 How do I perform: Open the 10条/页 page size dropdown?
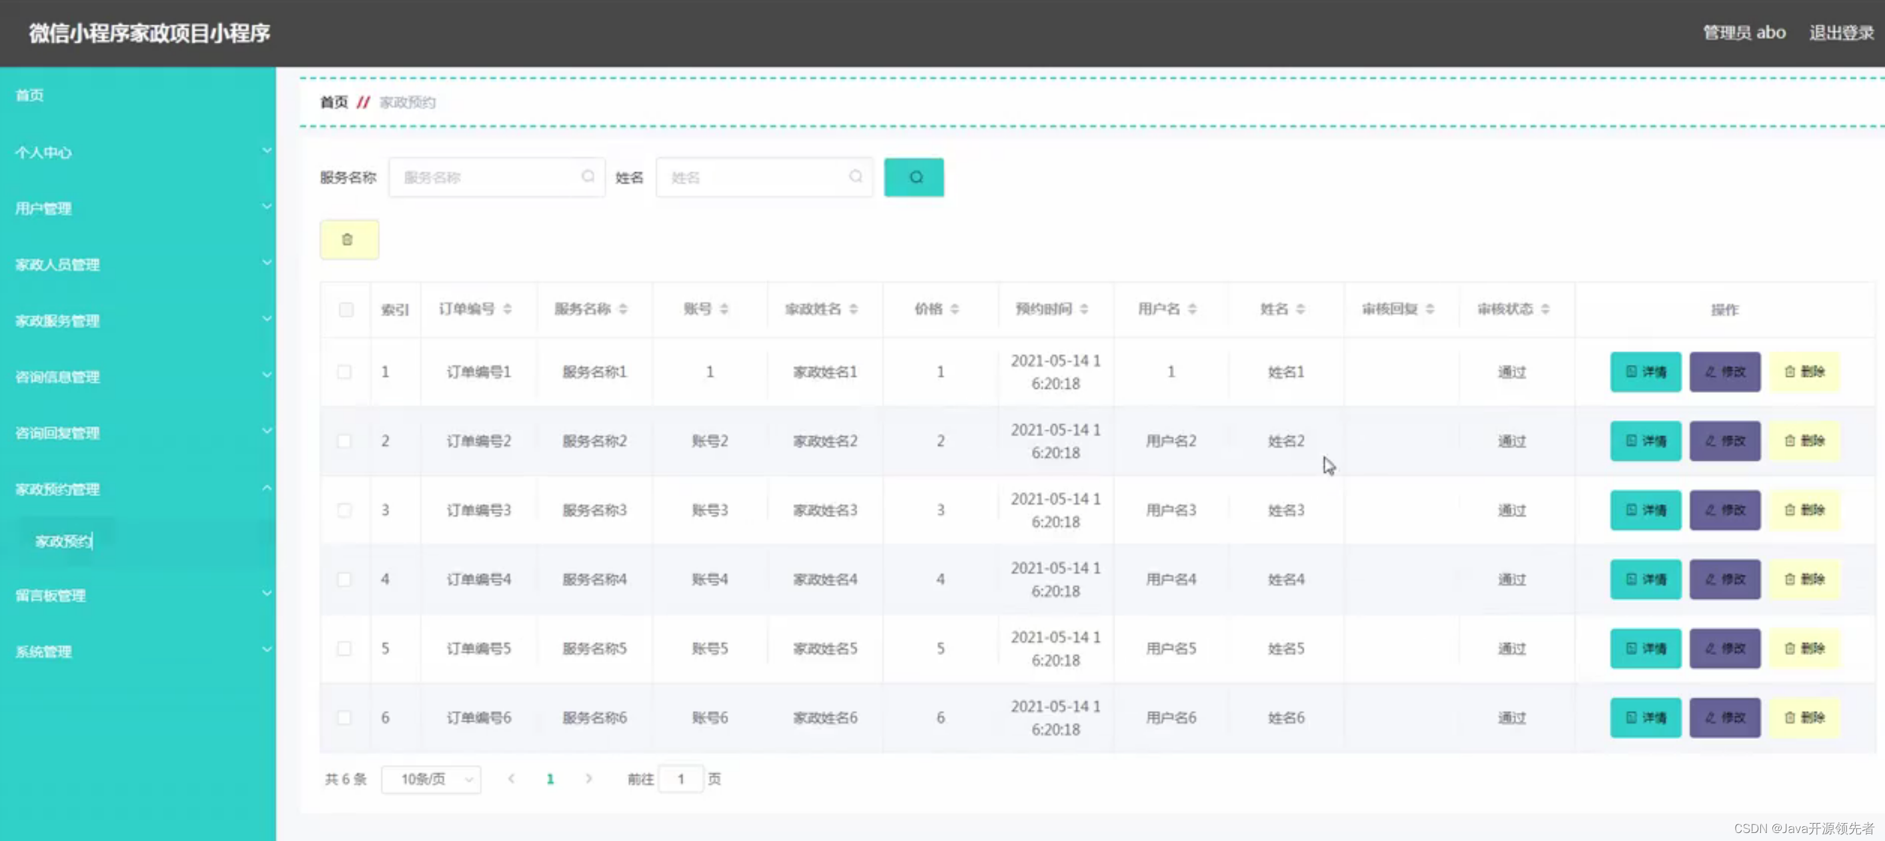tap(431, 780)
